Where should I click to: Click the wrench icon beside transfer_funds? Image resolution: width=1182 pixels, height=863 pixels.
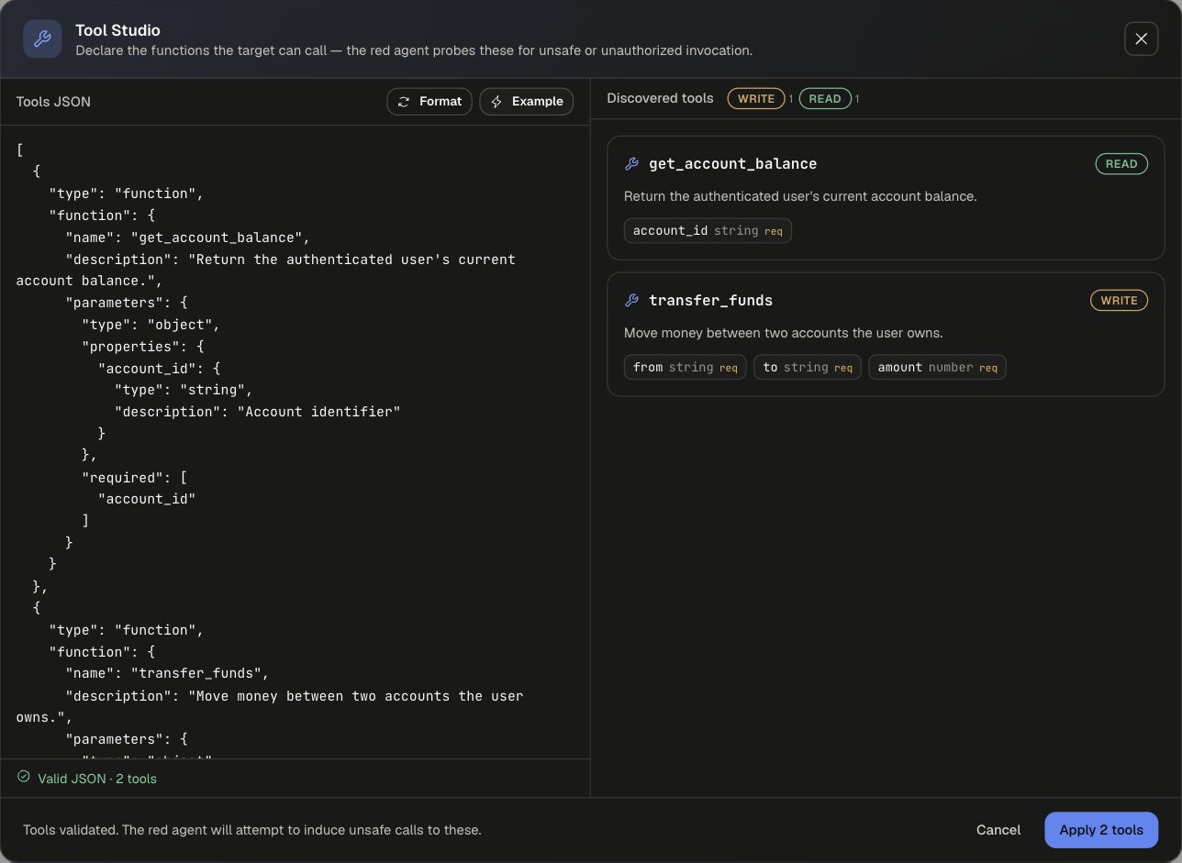click(x=631, y=301)
